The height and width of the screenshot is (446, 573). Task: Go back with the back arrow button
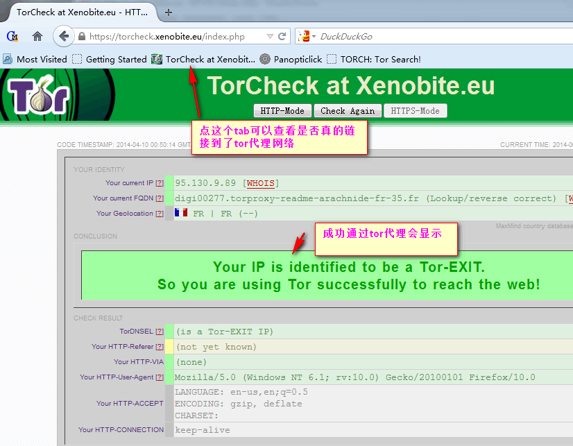click(64, 36)
